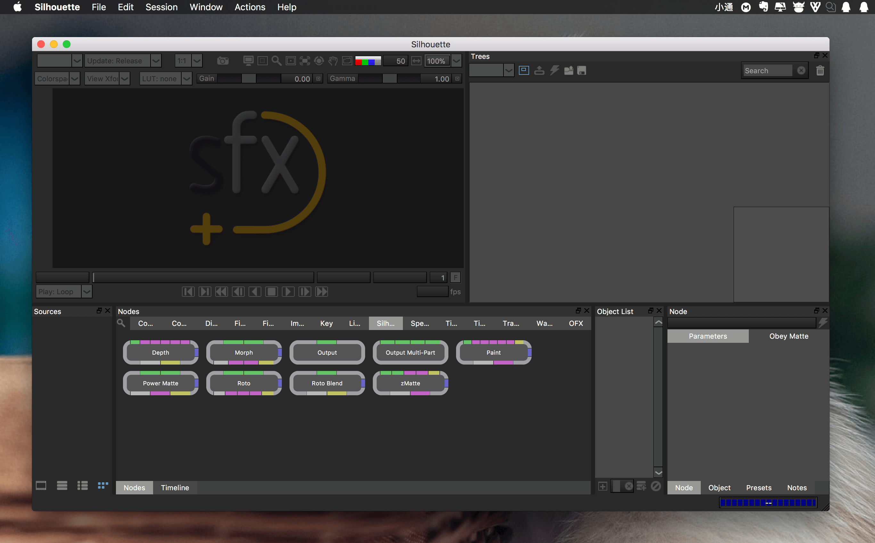Click the Paint node button
The image size is (875, 543).
(494, 352)
